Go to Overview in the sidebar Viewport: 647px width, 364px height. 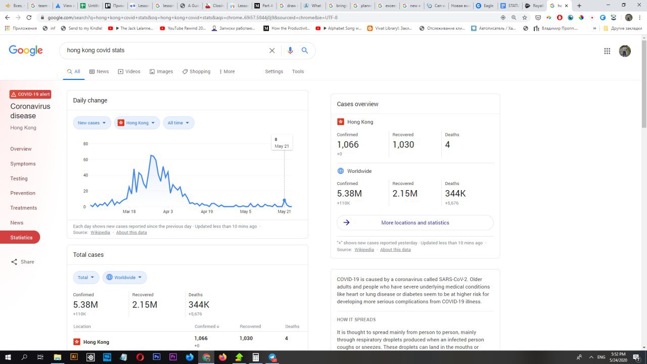21,149
